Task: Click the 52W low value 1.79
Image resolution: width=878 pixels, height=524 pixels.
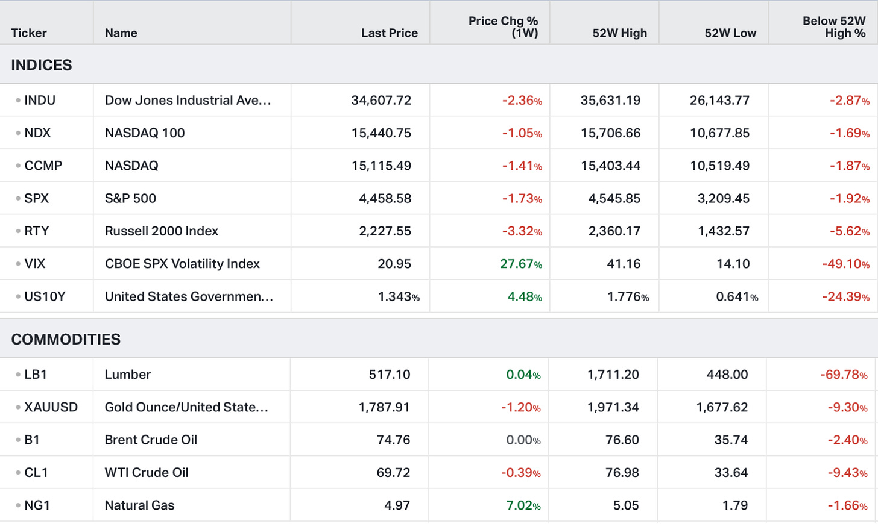Action: (735, 505)
